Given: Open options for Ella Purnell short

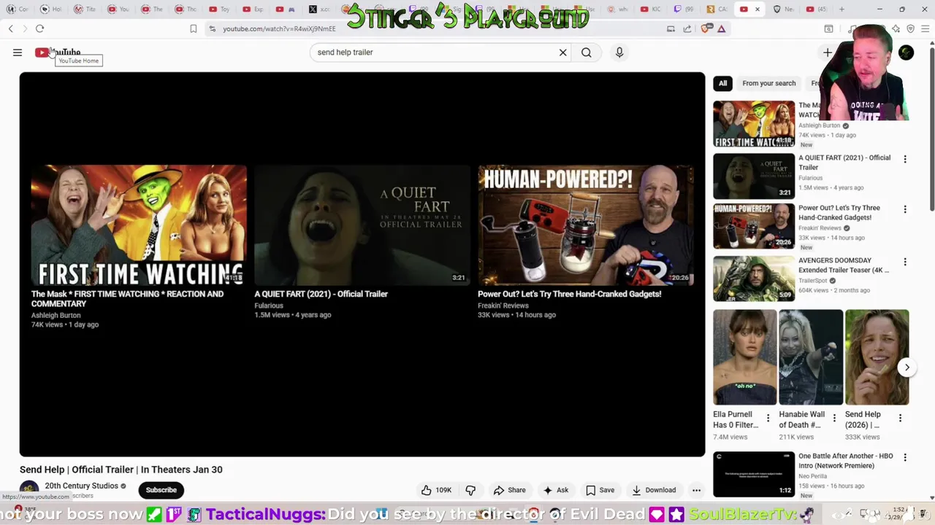Looking at the screenshot, I should [x=768, y=419].
